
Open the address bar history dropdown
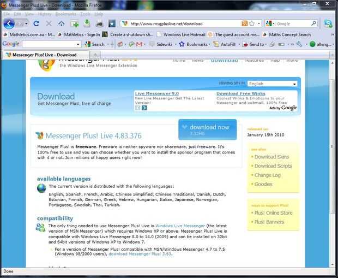[259, 23]
